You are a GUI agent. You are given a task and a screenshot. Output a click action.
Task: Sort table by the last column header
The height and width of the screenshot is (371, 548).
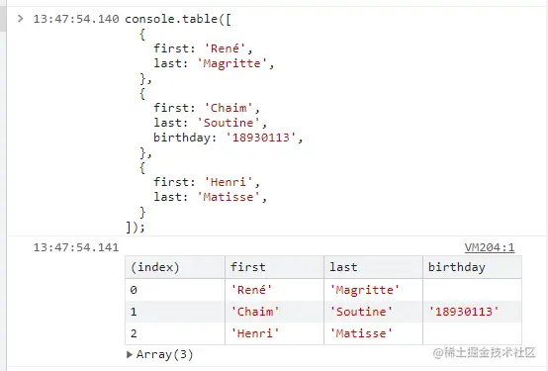[x=373, y=267]
